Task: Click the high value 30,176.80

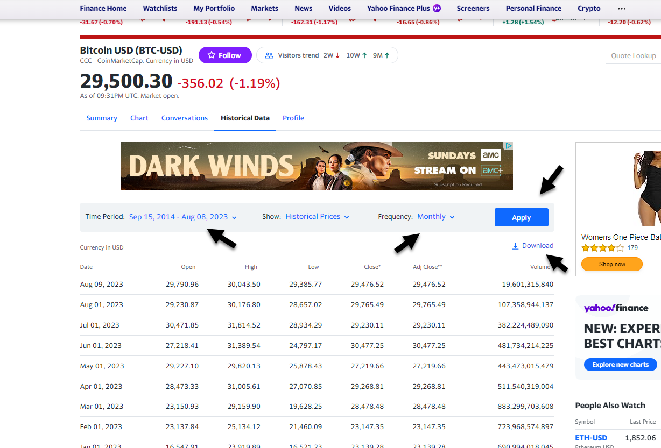Action: 244,305
